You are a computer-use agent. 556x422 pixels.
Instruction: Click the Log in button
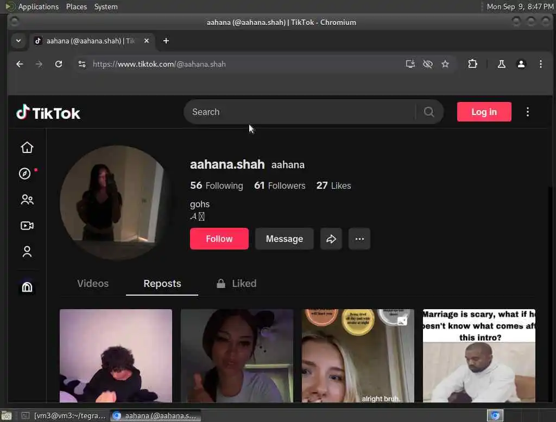(484, 112)
